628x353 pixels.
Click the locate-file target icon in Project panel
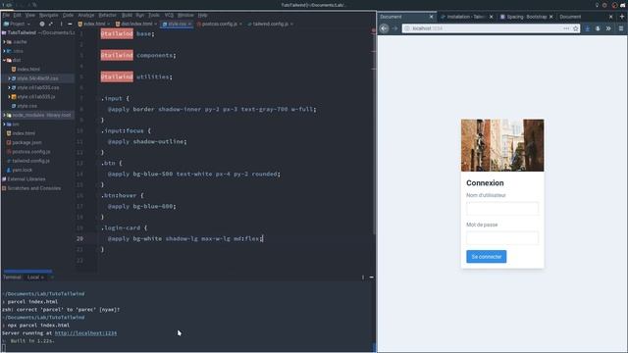[x=42, y=24]
